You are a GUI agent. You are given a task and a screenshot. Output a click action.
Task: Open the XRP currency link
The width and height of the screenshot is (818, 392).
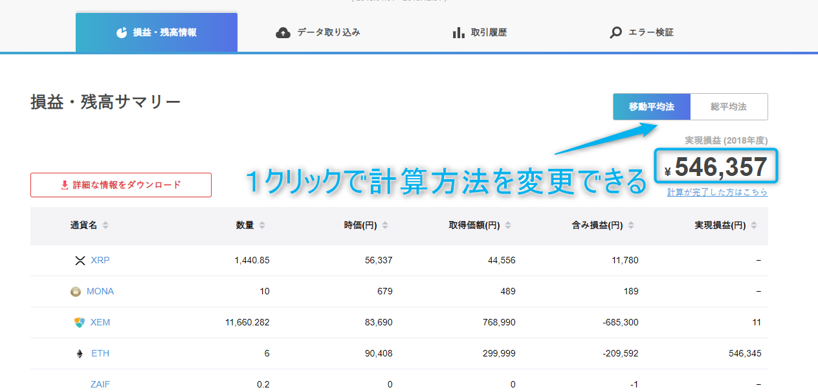pyautogui.click(x=100, y=260)
